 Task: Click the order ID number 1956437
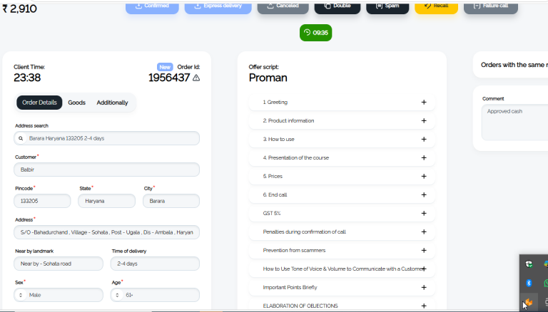tap(169, 78)
